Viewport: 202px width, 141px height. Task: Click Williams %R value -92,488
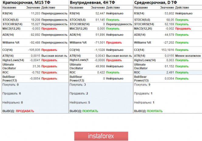tap(35, 42)
